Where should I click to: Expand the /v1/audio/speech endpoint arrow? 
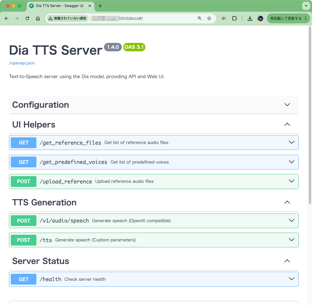click(292, 220)
